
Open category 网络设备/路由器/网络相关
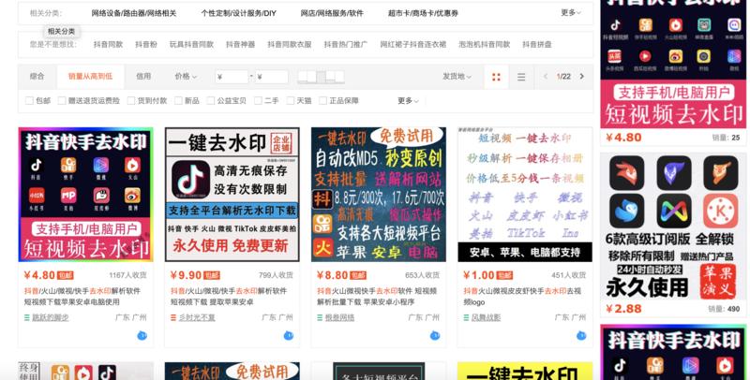click(134, 13)
